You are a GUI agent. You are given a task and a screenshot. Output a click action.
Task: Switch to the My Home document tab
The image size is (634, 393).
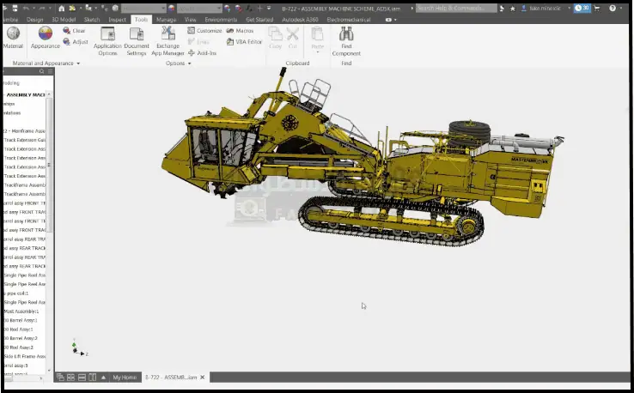125,377
